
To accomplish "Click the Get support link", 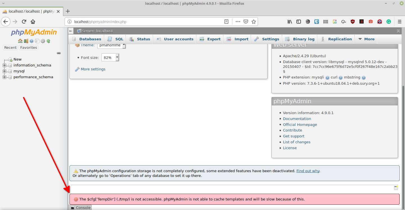I will click(294, 136).
